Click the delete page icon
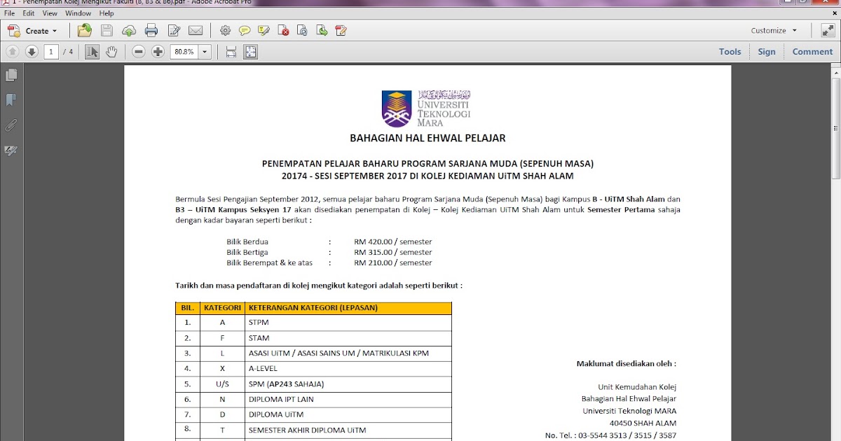Image resolution: width=841 pixels, height=441 pixels. tap(283, 31)
